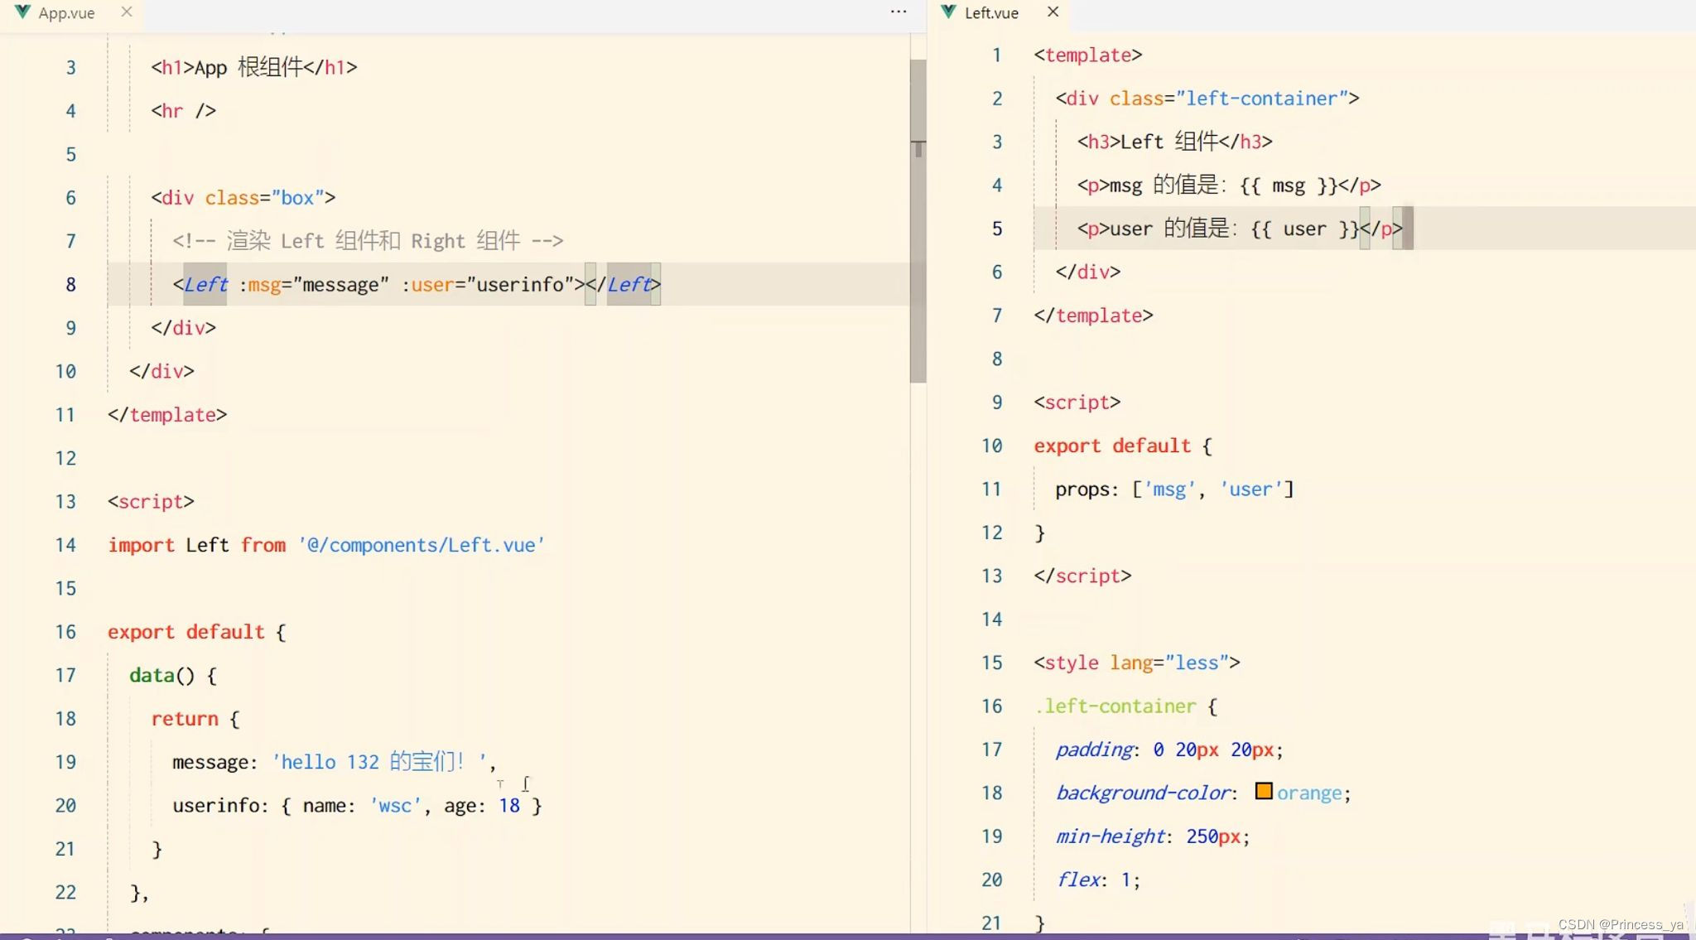This screenshot has height=940, width=1696.
Task: Click the Vue icon on App.vue tab
Action: [22, 12]
